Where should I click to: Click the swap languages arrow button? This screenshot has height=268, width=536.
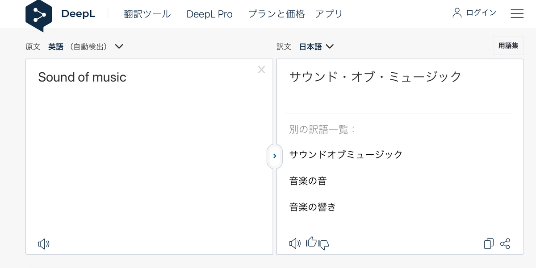(x=275, y=156)
